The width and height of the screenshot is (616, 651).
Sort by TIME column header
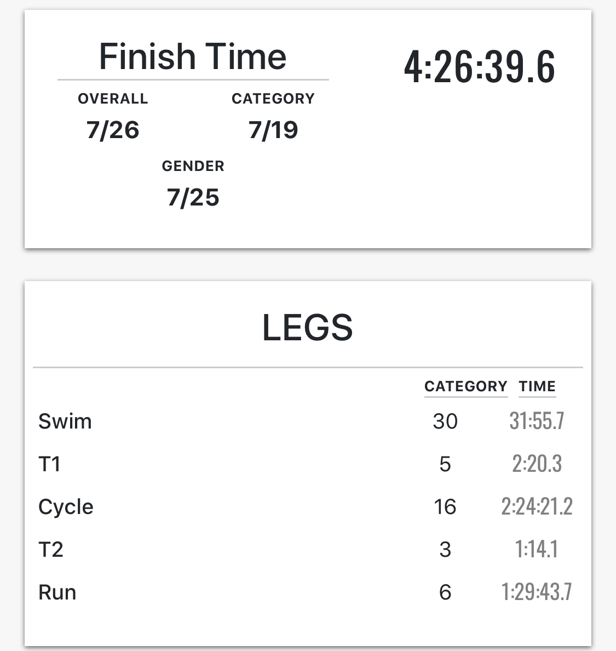coord(537,386)
